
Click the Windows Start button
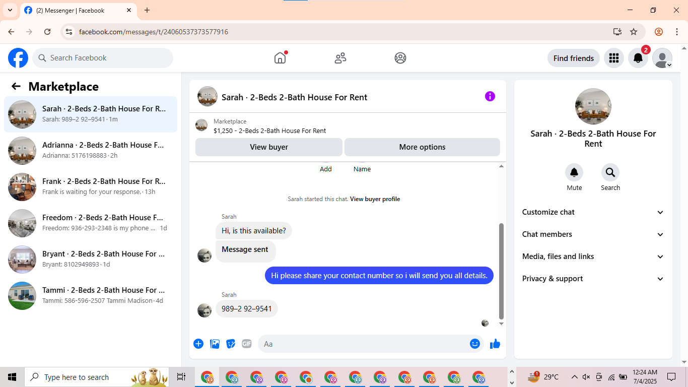coord(12,377)
